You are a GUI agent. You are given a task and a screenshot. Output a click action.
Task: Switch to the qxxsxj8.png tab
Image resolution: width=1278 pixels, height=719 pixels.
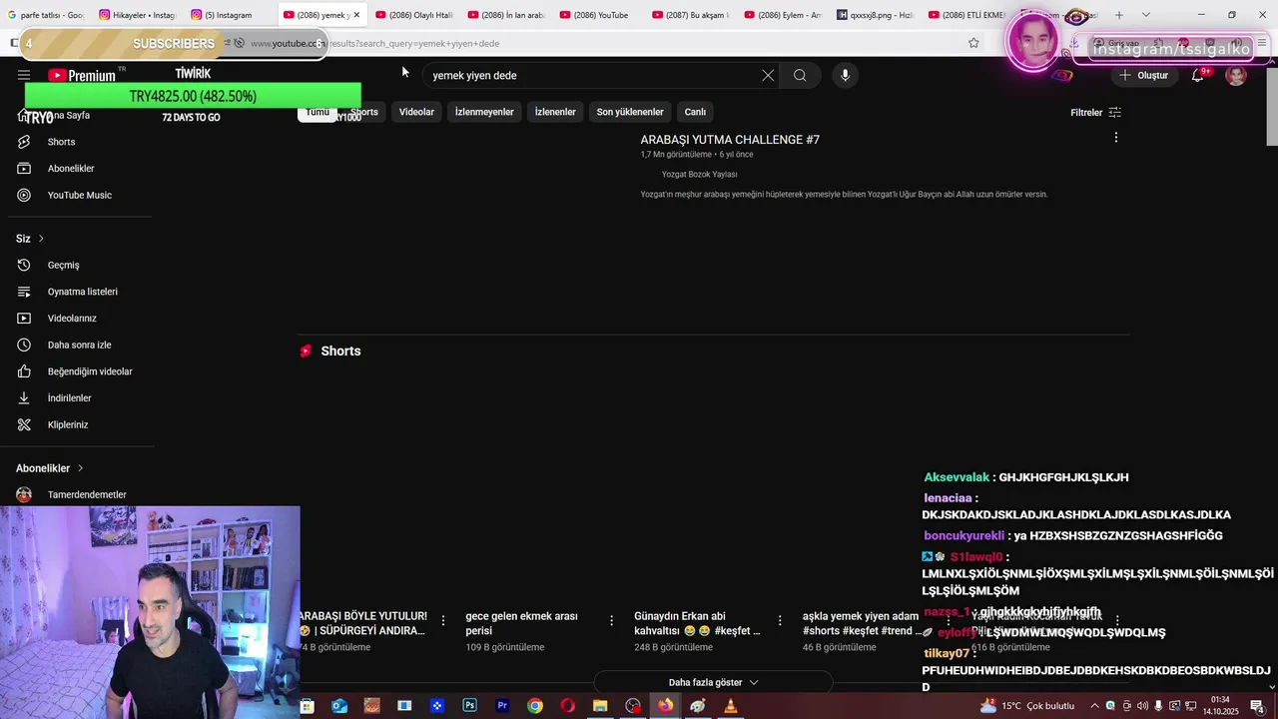tap(875, 15)
